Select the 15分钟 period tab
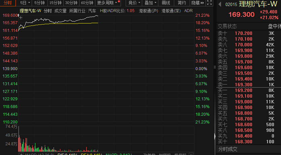The width and height of the screenshot is (281, 155). pyautogui.click(x=55, y=3)
